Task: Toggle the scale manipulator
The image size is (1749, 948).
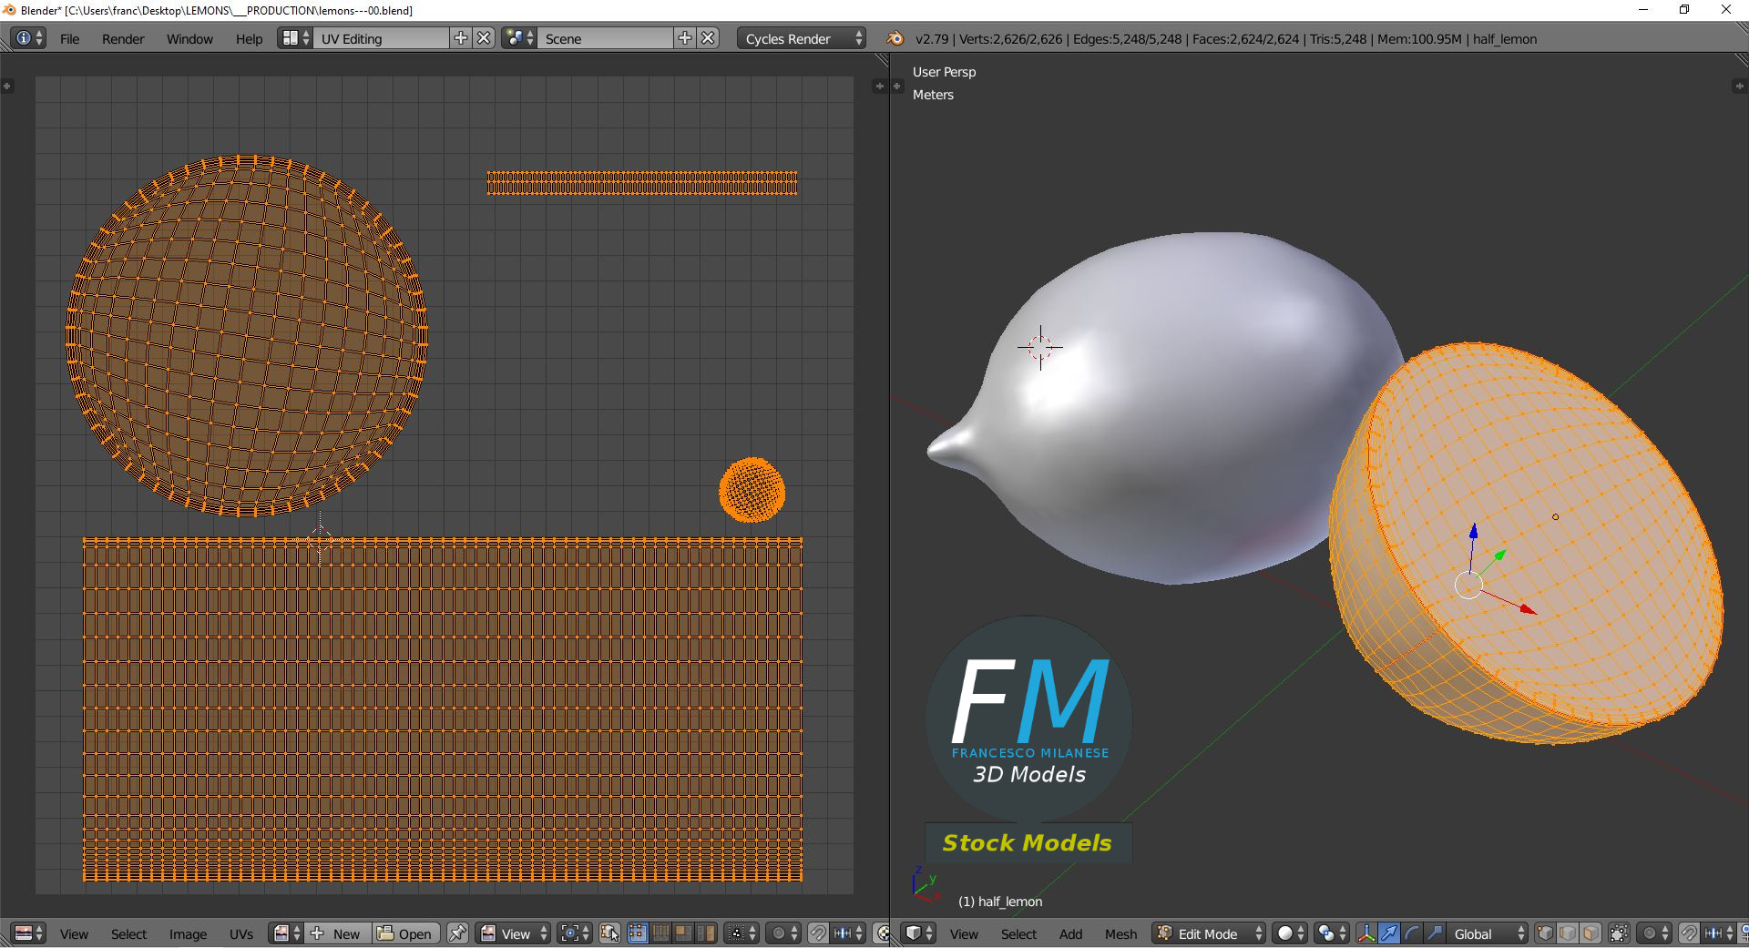Action: (1435, 933)
